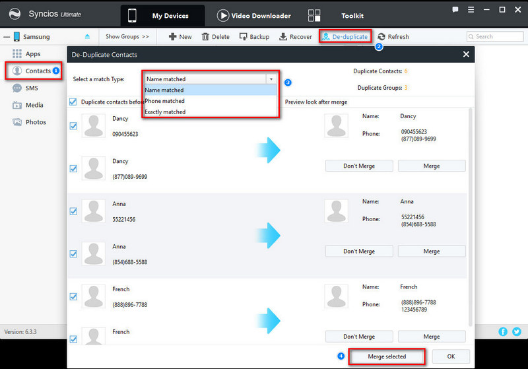Click Don't Merge for Anna
Screen dimensions: 528x369
359,251
